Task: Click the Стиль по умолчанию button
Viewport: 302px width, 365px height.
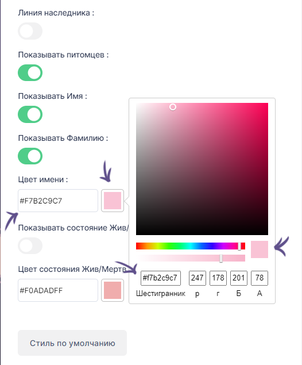Action: point(72,343)
